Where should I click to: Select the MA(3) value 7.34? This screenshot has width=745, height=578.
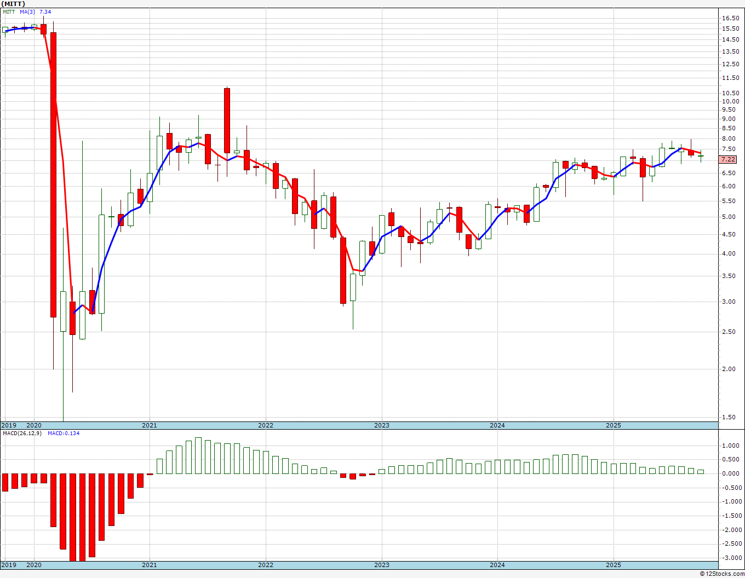coord(45,11)
